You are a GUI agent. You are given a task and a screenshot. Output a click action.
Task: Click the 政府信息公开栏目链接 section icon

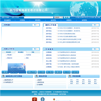point(4,76)
